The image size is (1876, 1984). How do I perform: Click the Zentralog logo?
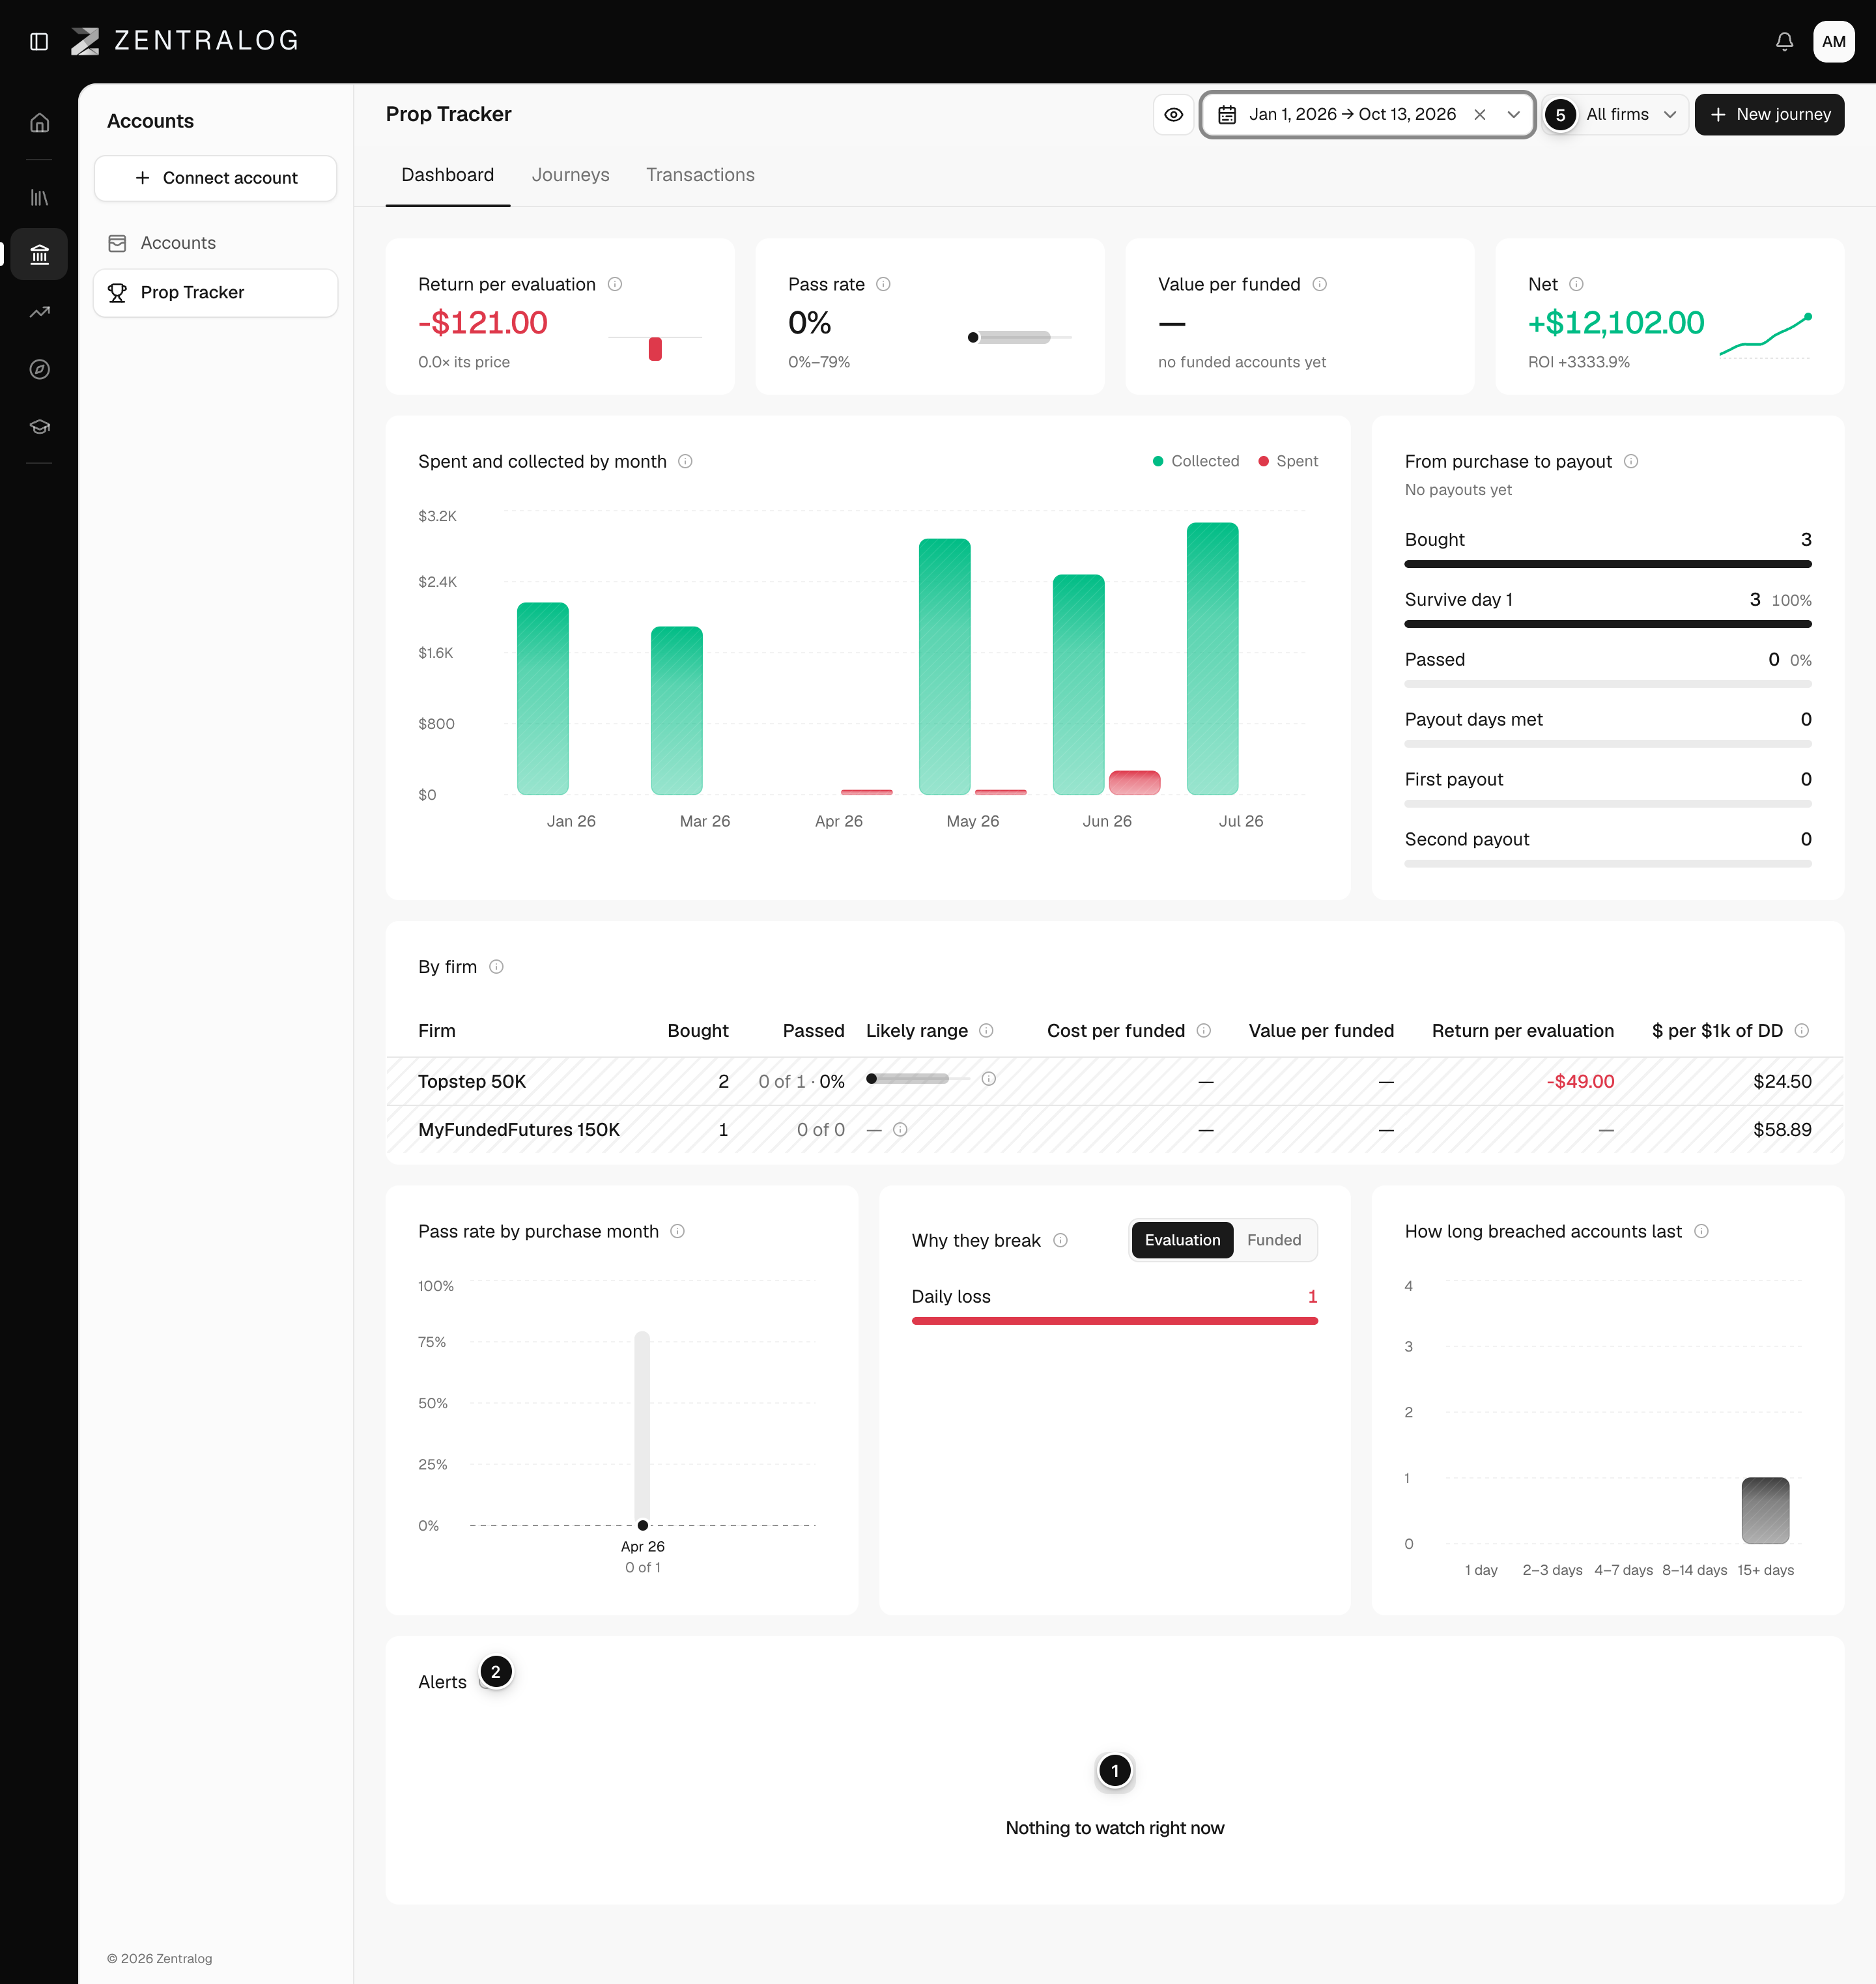[x=185, y=41]
